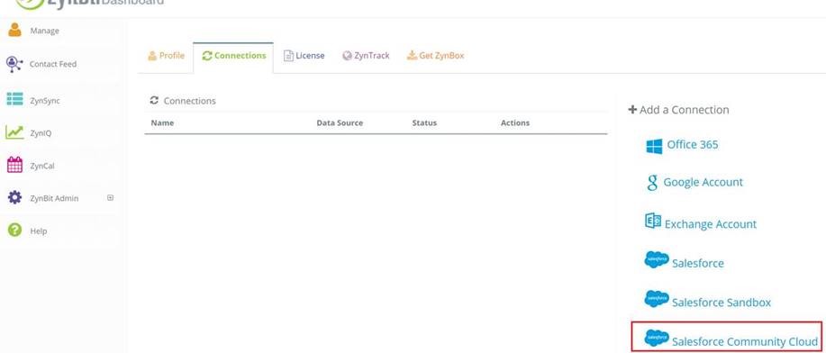Click the Help question mark icon
The image size is (826, 353).
click(x=14, y=231)
